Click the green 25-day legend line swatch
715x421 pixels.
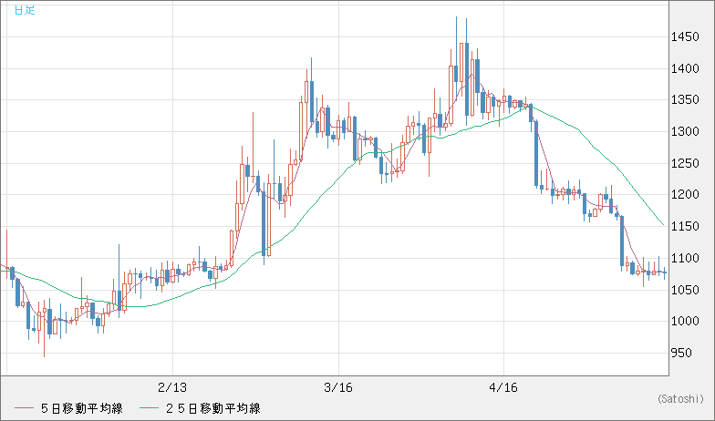150,408
